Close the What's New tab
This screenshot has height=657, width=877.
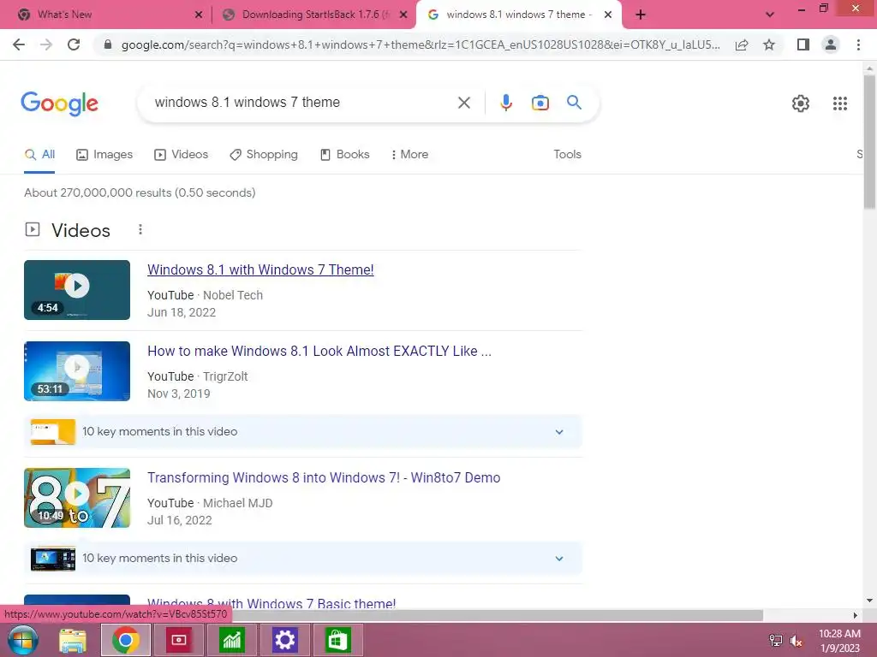pyautogui.click(x=199, y=15)
